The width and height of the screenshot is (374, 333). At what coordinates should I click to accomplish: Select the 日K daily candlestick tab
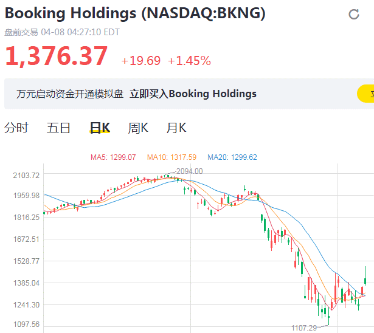pyautogui.click(x=100, y=128)
